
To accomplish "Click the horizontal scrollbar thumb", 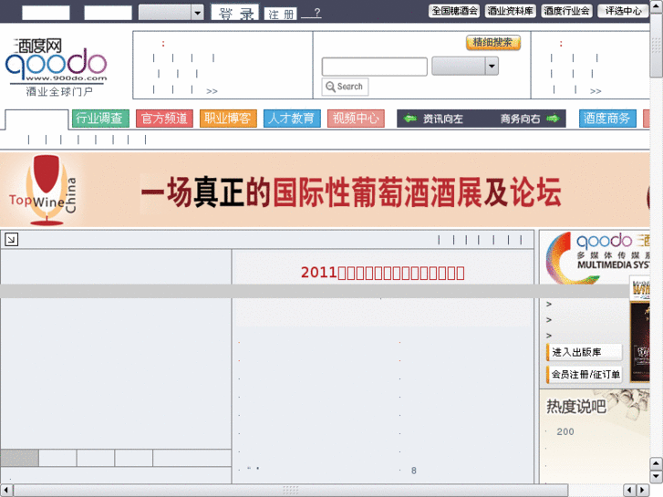I will tap(291, 491).
